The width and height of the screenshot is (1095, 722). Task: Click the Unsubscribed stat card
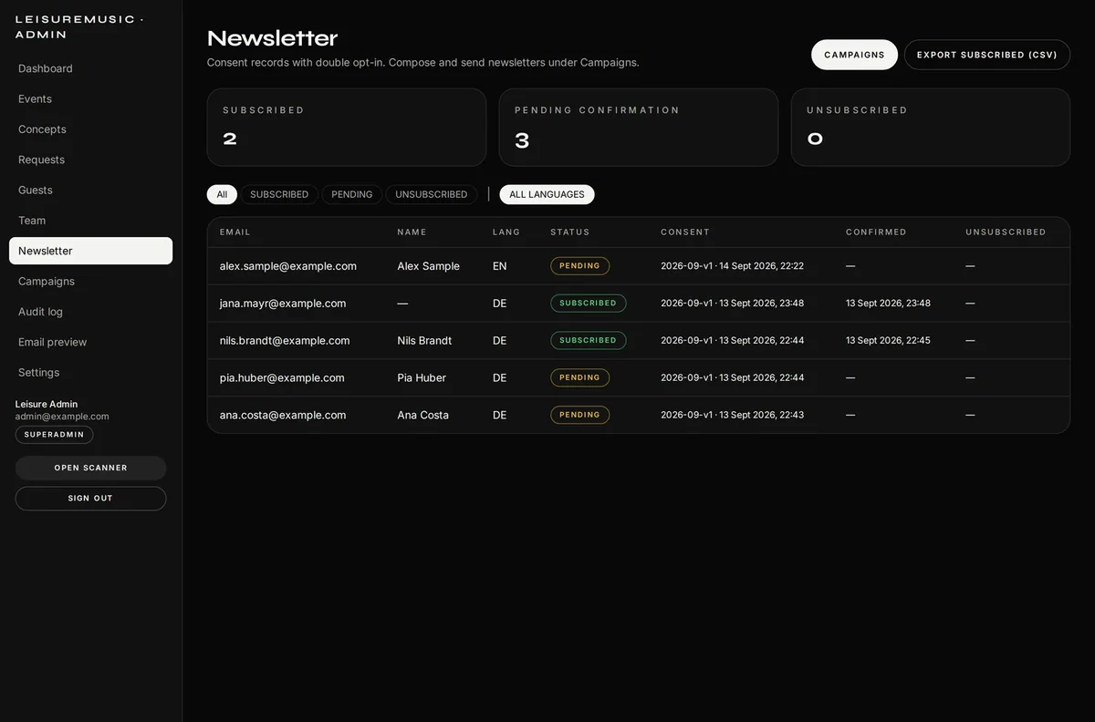pyautogui.click(x=931, y=127)
